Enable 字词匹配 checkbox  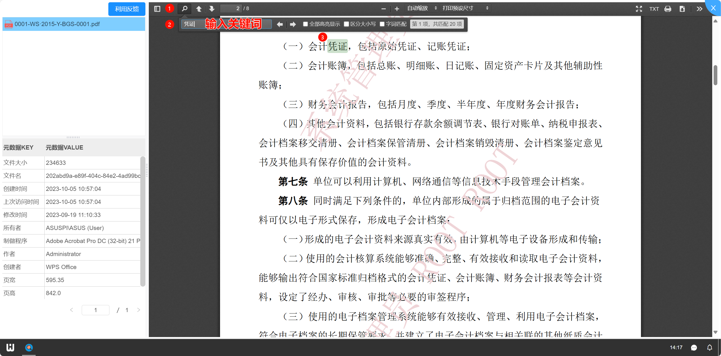(x=382, y=24)
